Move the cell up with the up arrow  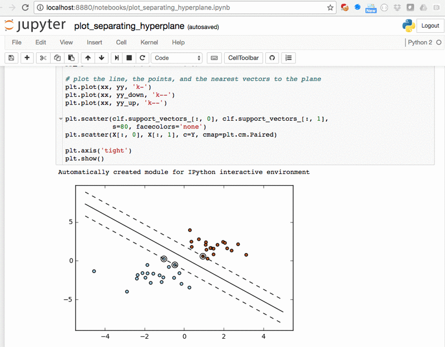tap(87, 58)
